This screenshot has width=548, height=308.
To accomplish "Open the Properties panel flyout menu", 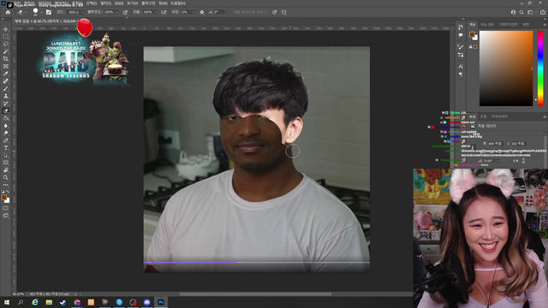I will [545, 116].
